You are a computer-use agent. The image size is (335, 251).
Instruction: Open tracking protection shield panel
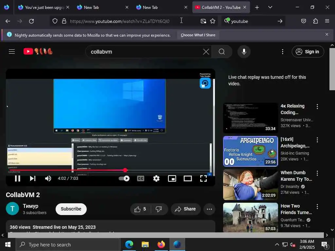55,21
